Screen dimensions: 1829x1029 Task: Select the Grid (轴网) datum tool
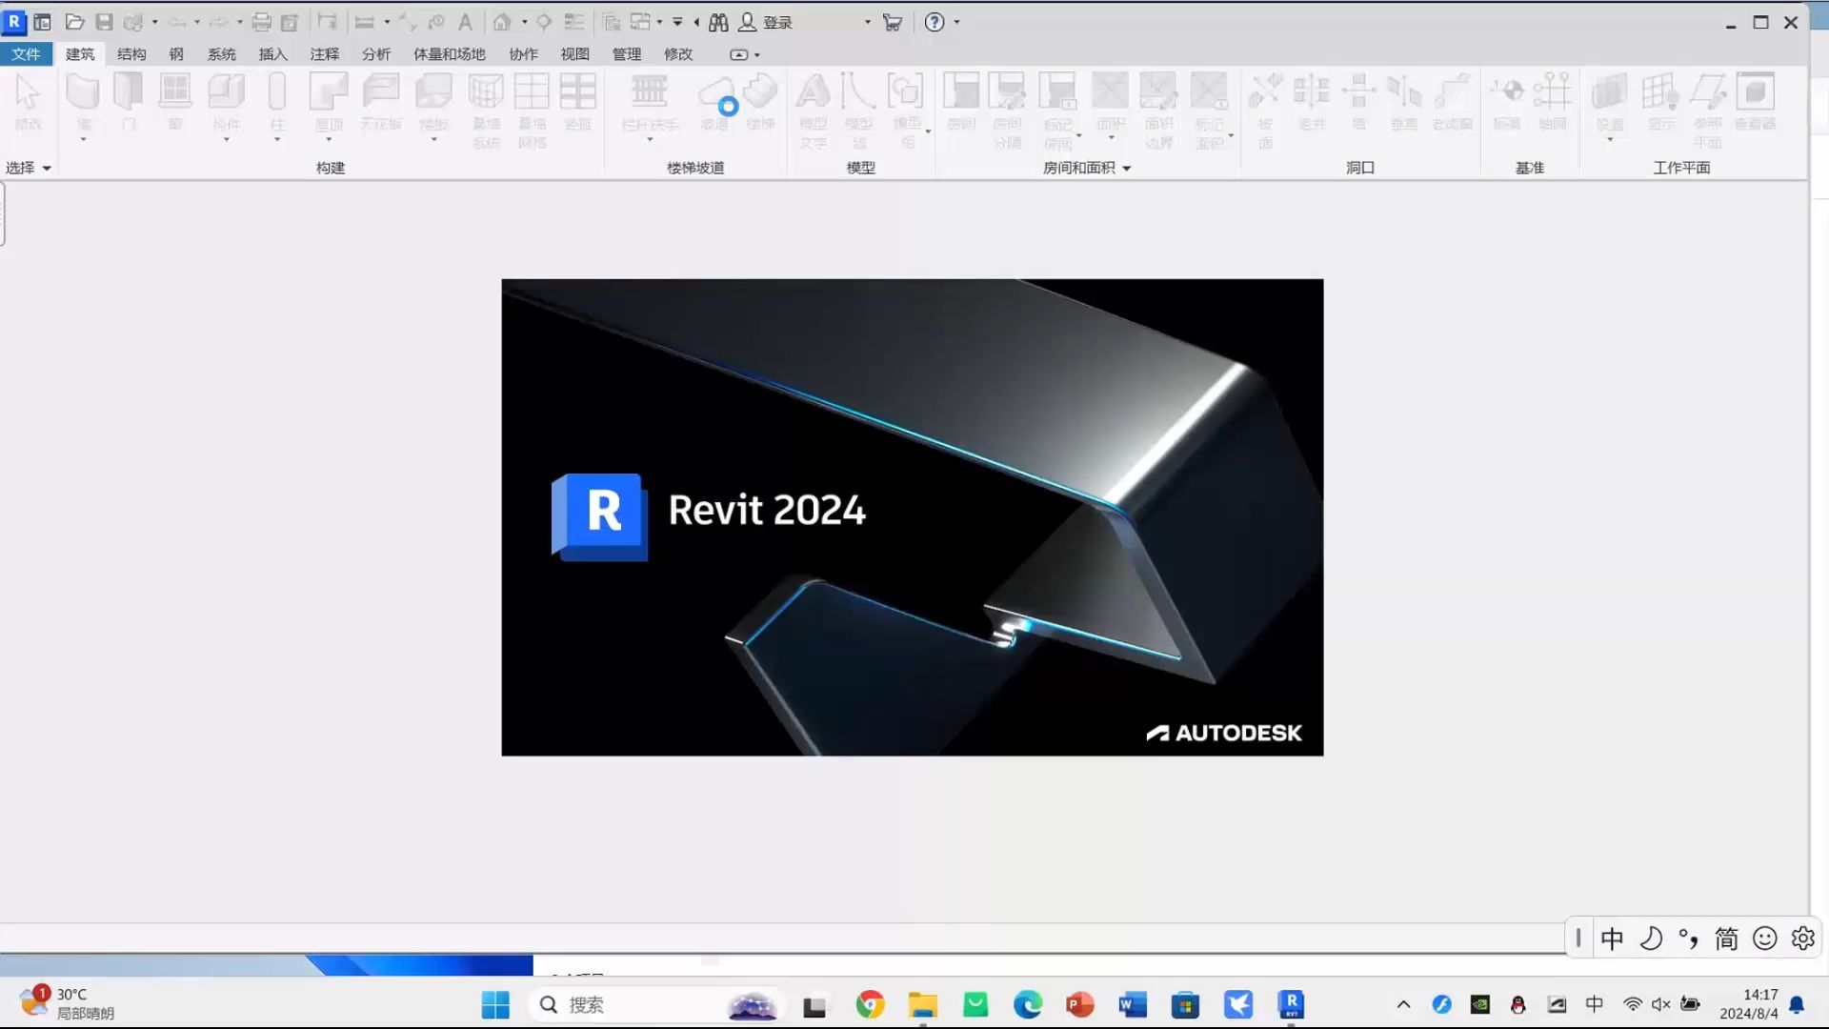pos(1553,103)
